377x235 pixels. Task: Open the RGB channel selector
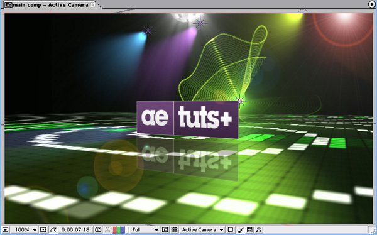[x=119, y=230]
